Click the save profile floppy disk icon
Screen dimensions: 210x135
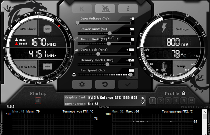[x=191, y=101]
